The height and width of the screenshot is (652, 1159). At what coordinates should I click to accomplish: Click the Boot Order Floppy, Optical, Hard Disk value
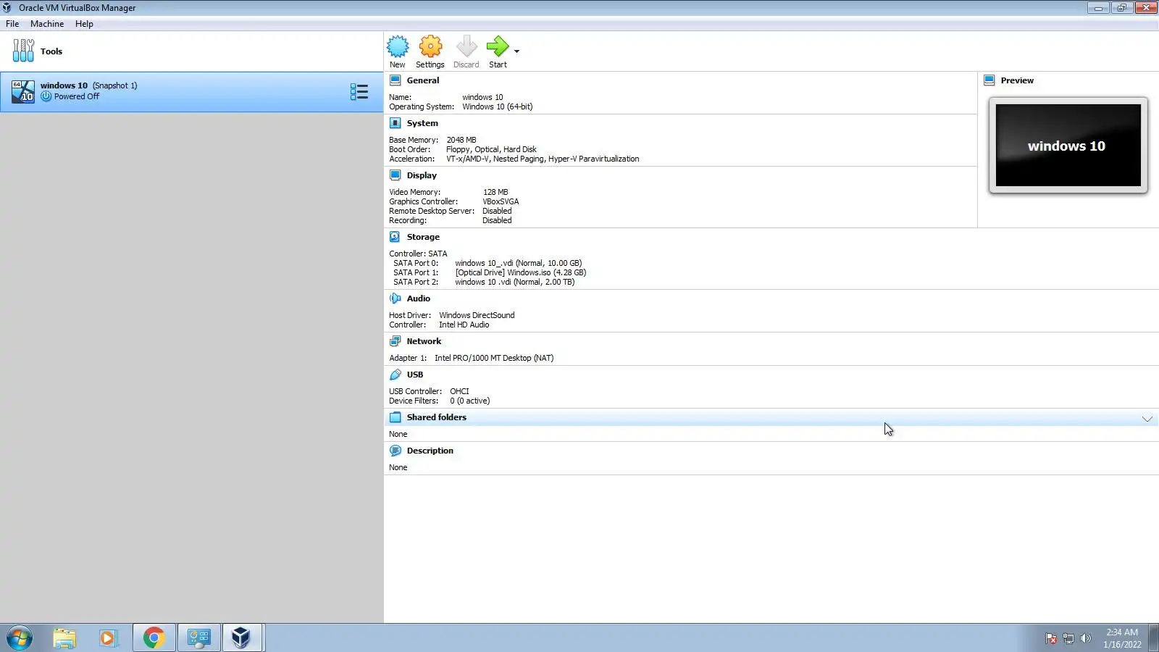click(x=491, y=149)
